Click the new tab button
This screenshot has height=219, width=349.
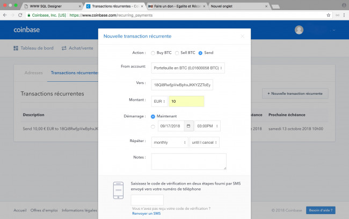point(276,6)
